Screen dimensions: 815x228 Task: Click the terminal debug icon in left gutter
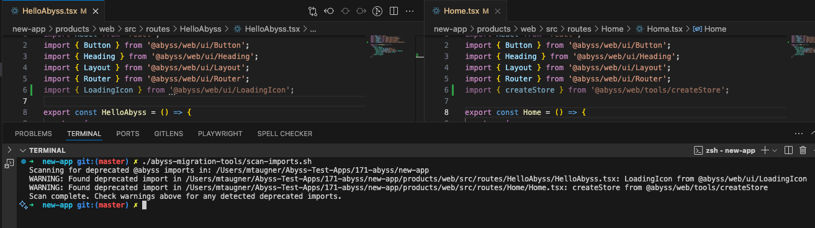(9, 163)
